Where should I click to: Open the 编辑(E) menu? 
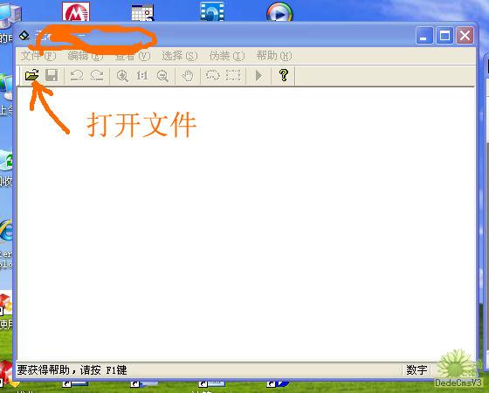click(86, 56)
